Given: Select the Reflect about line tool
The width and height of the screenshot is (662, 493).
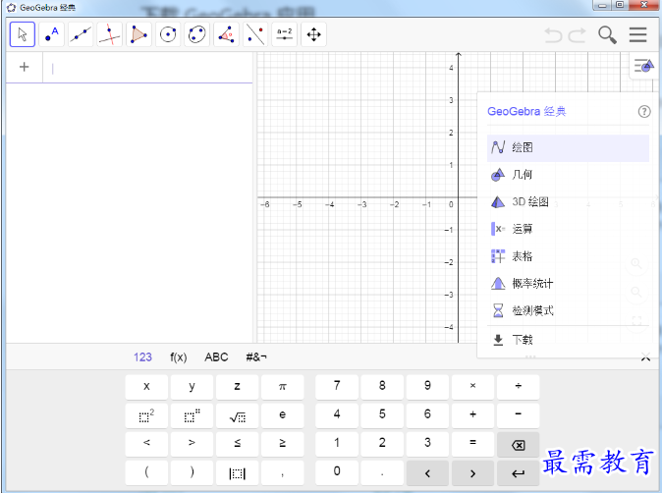Looking at the screenshot, I should [255, 34].
